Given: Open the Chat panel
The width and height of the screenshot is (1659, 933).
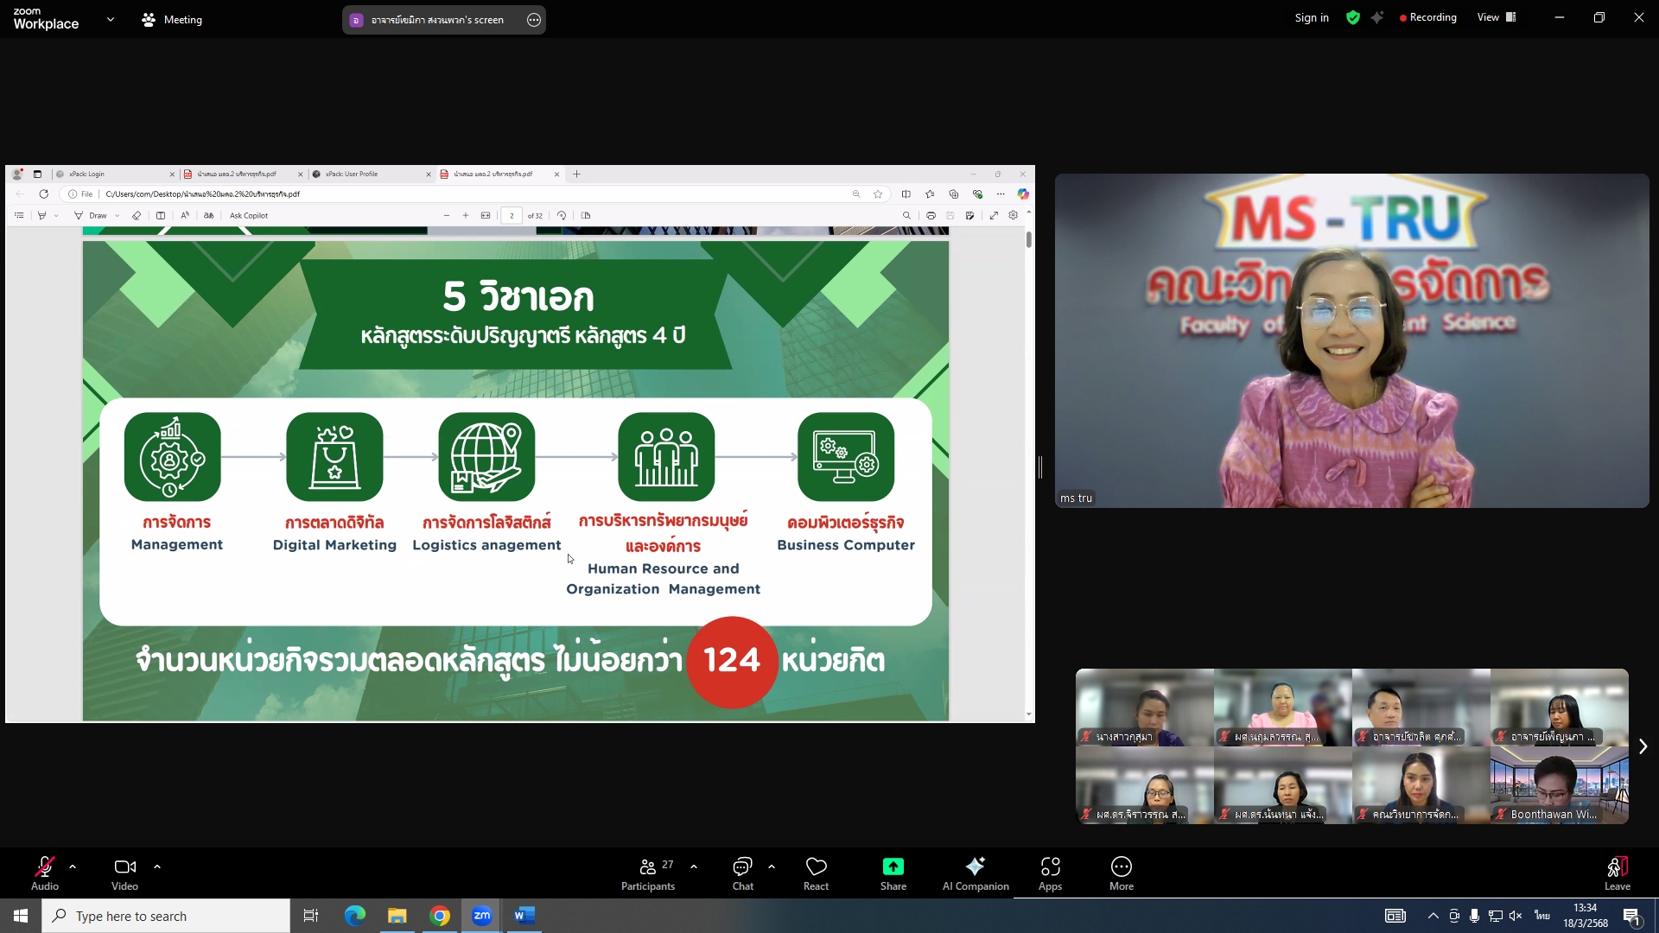Looking at the screenshot, I should pos(742,873).
